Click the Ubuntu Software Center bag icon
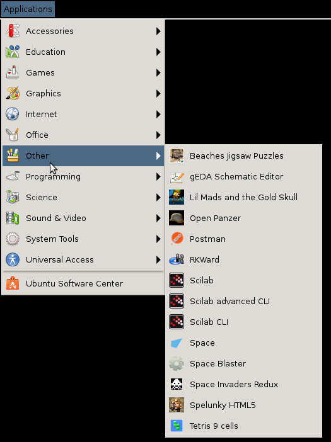331x442 pixels. (x=13, y=283)
